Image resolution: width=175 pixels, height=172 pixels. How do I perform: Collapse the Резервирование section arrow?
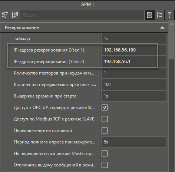click(x=162, y=27)
